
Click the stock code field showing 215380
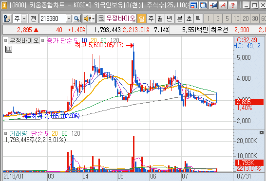[x=52, y=18]
